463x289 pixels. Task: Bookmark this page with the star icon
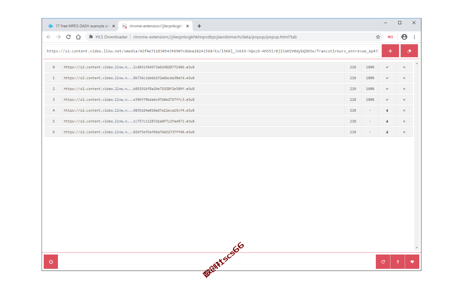pos(378,37)
